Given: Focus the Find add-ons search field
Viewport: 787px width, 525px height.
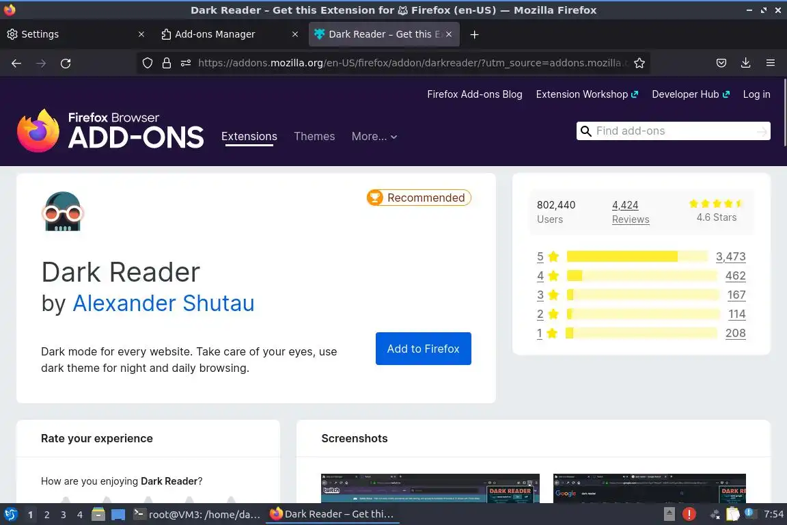Looking at the screenshot, I should [673, 131].
